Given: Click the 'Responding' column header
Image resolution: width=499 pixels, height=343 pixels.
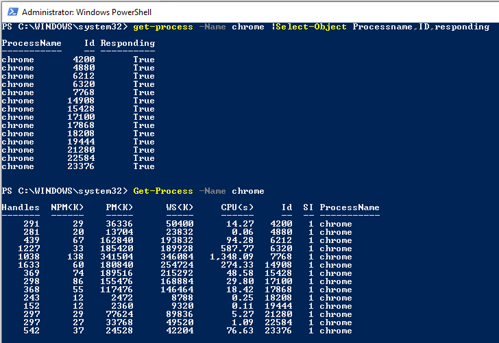Looking at the screenshot, I should (127, 43).
